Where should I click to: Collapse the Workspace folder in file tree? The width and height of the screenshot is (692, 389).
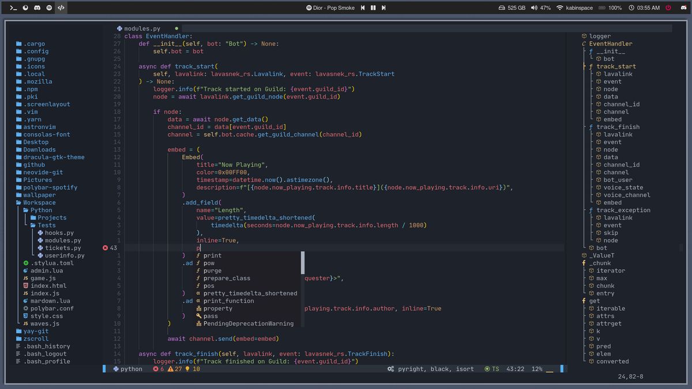pos(39,202)
